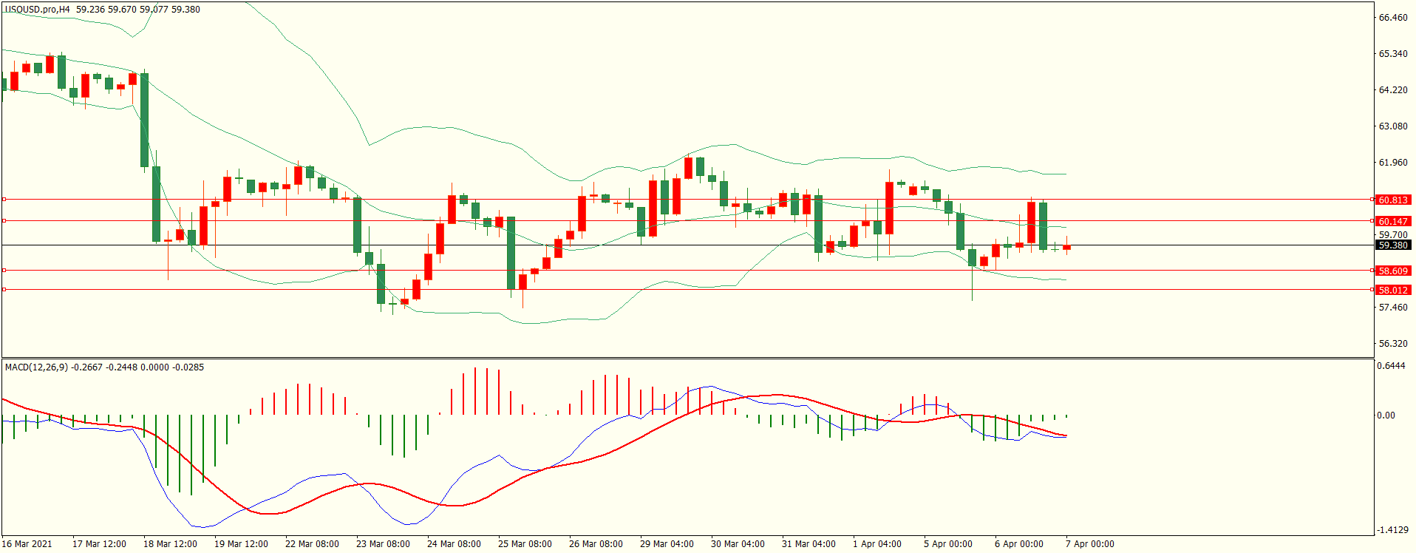The image size is (1416, 553).
Task: Click the 31 Mar 04:00 time label
Action: click(809, 544)
